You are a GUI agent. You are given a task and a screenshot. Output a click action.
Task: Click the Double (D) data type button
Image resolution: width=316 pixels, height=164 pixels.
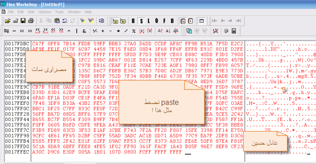(x=172, y=21)
